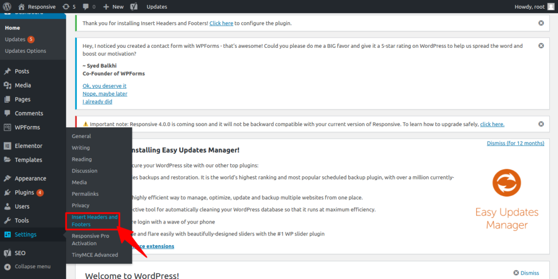Click the Yoast SEO icon in admin bar
Viewport: 558px width, 279px height.
[134, 7]
